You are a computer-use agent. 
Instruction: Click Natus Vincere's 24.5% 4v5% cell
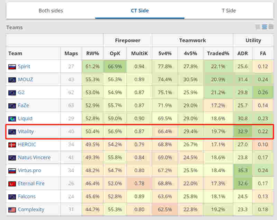click(190, 158)
